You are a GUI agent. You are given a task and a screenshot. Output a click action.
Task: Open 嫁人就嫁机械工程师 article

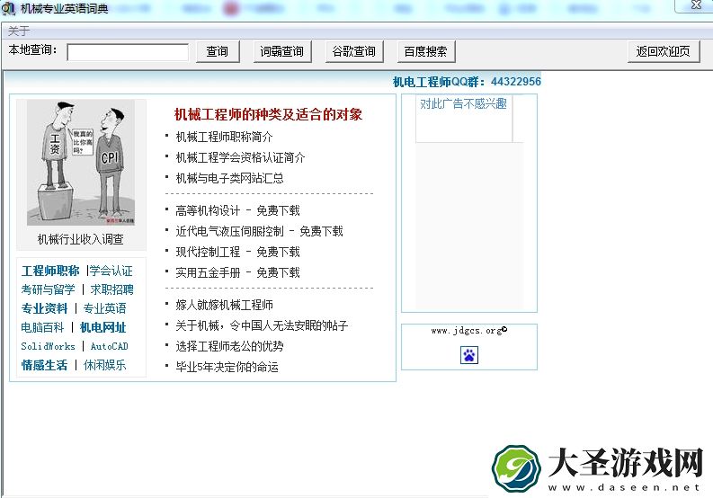coord(224,305)
